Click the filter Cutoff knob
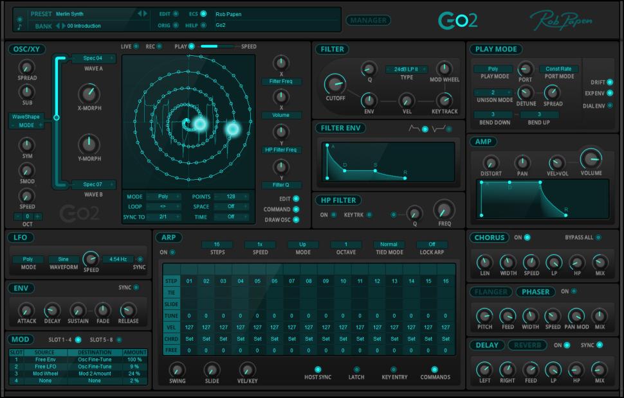 pos(335,83)
